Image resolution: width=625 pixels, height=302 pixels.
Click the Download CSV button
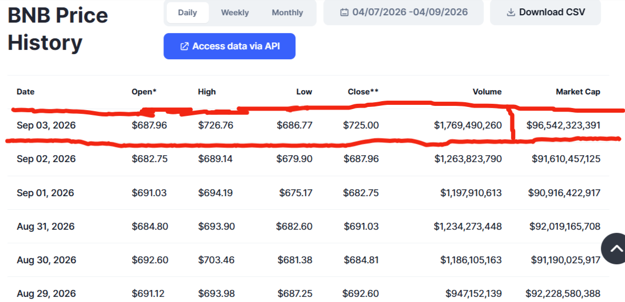click(545, 12)
